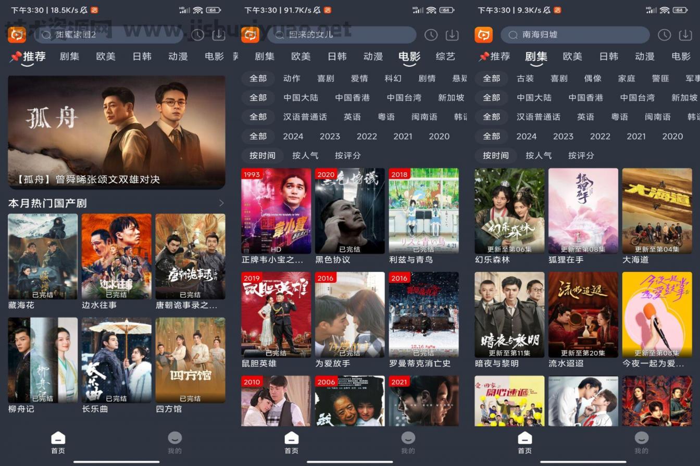Screen dimensions: 700x466
Task: Tap search field containing 南海归墟
Action: point(576,35)
